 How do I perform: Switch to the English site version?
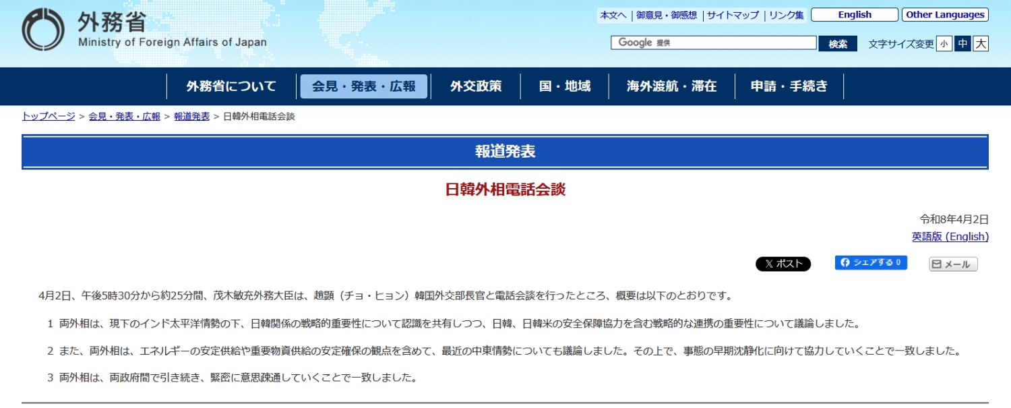854,15
